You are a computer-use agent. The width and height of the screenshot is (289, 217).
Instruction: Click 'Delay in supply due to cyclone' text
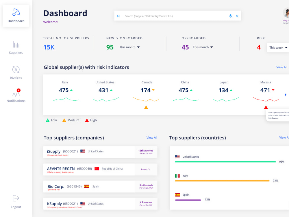click(60, 172)
